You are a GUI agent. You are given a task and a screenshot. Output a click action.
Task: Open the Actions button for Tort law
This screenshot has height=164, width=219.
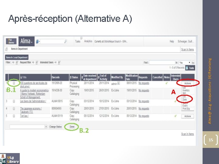click(188, 116)
